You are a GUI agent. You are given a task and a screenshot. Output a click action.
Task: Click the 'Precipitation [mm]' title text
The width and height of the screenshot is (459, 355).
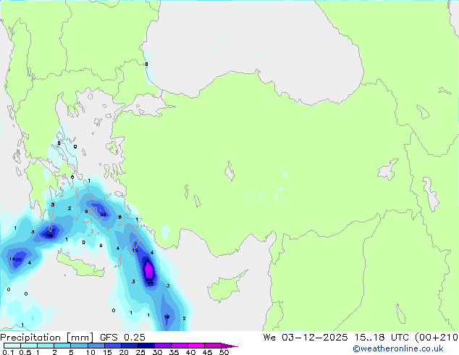coord(47,338)
